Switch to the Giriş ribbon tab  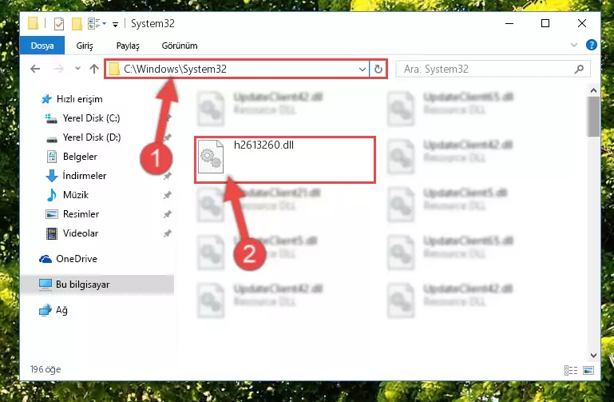[x=85, y=46]
